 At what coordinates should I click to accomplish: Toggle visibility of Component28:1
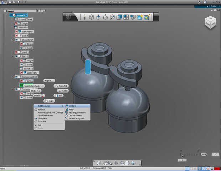click(x=17, y=77)
